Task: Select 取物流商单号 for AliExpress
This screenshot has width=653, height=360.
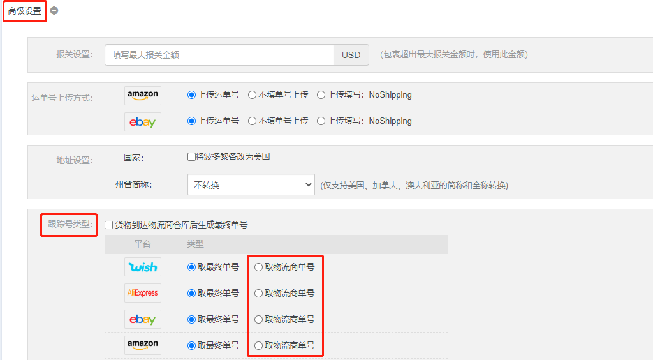Action: pos(259,294)
